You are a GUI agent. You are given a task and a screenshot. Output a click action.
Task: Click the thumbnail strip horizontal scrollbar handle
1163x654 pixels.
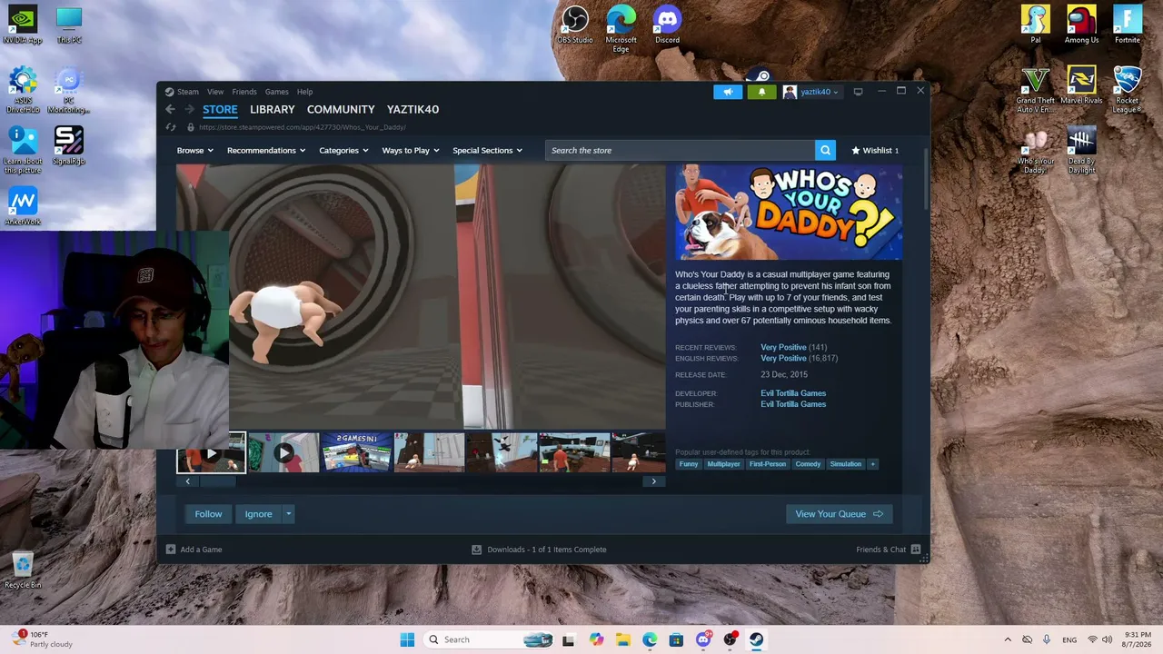tap(216, 481)
